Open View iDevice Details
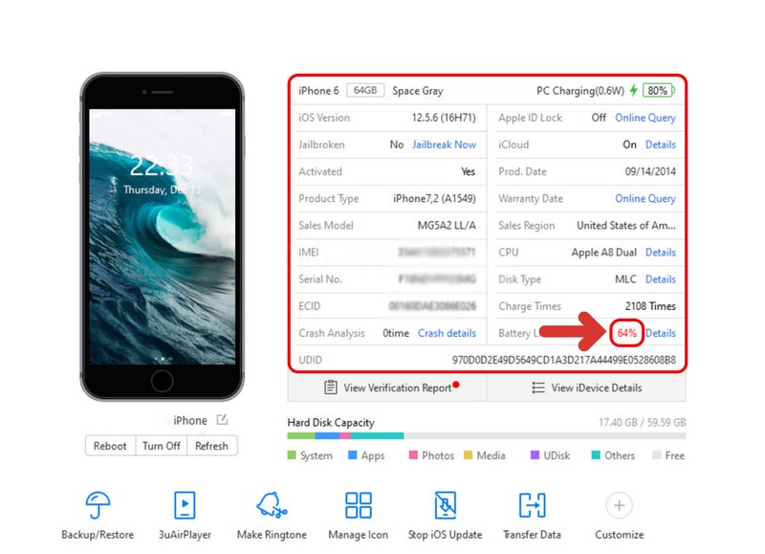765x554 pixels. 586,388
